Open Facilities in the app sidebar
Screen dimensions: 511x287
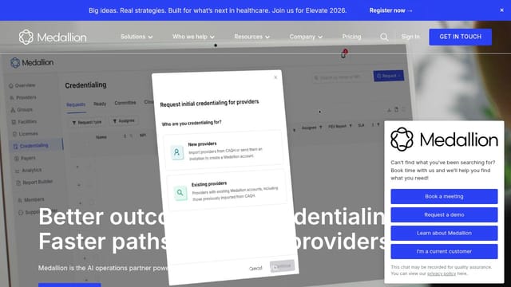(x=25, y=122)
